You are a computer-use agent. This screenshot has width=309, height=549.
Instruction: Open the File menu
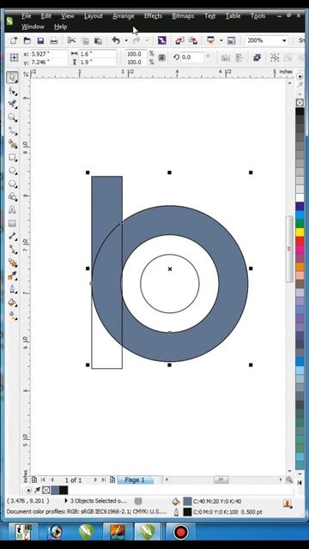pos(27,16)
